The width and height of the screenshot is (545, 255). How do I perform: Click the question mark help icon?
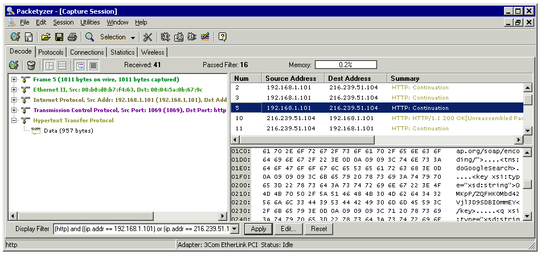[x=222, y=37]
